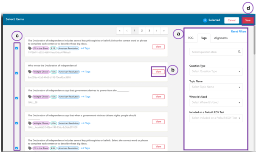View the 'Who wrote the Declaration' item

tap(158, 72)
